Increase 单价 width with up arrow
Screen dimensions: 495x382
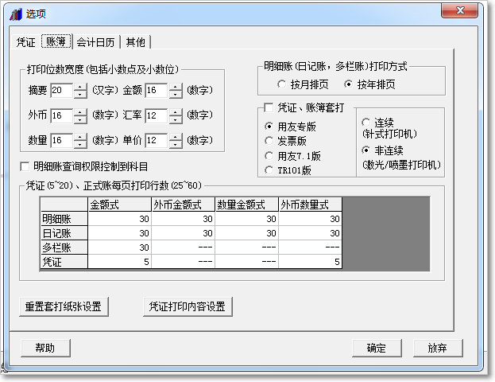[x=176, y=137]
